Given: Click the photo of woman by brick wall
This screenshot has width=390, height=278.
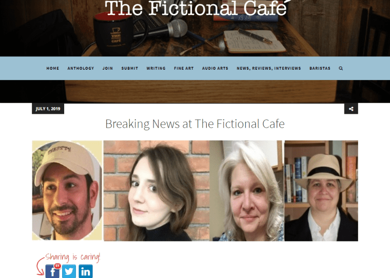Looking at the screenshot, I should [157, 191].
